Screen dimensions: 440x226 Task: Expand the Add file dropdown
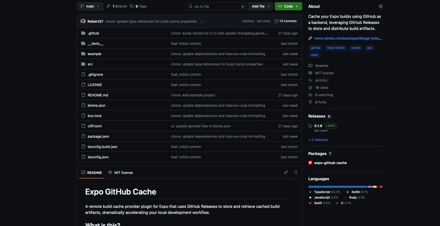(x=261, y=6)
